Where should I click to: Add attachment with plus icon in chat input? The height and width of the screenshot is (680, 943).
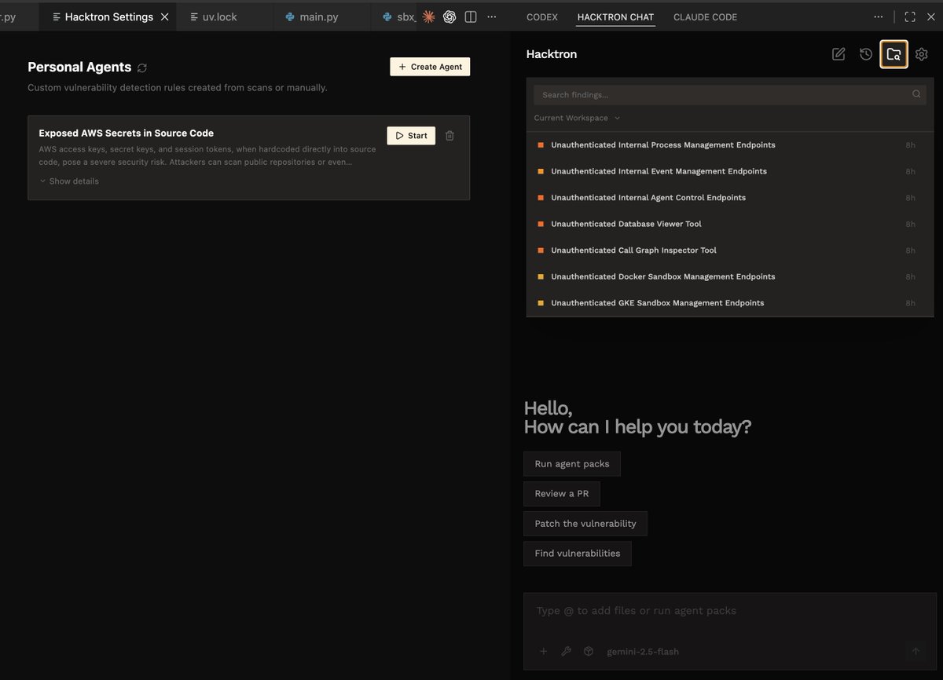[543, 652]
